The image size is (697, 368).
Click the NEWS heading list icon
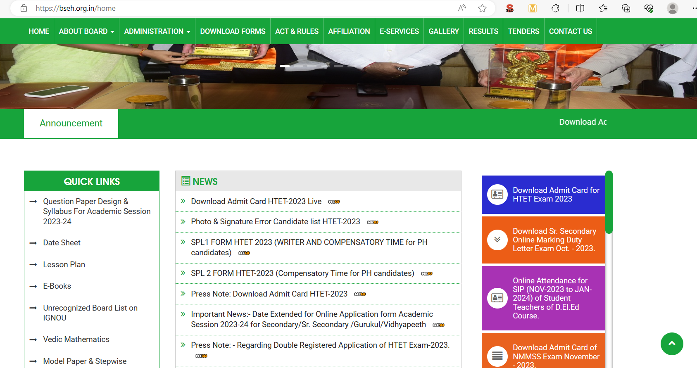point(186,181)
